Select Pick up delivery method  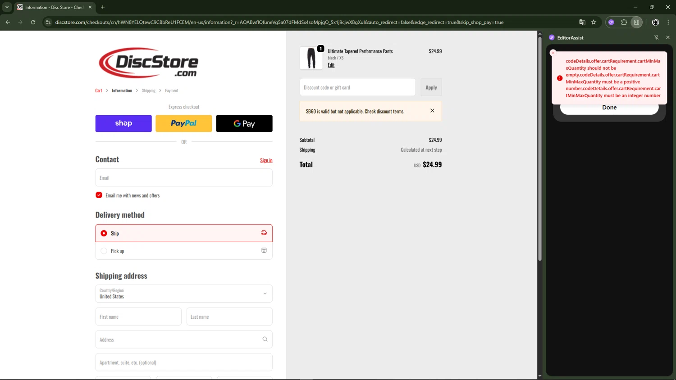pos(184,251)
